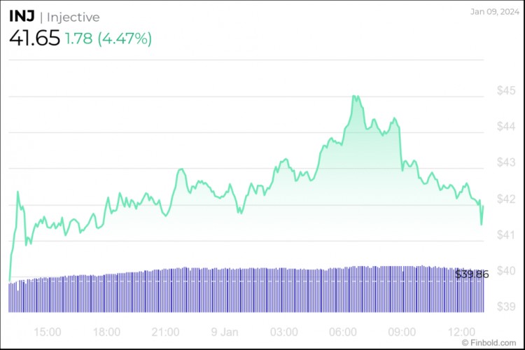
Task: Click the 41.65 current price
Action: coord(34,38)
